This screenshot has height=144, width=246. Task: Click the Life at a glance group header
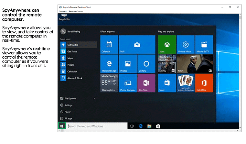(x=107, y=32)
